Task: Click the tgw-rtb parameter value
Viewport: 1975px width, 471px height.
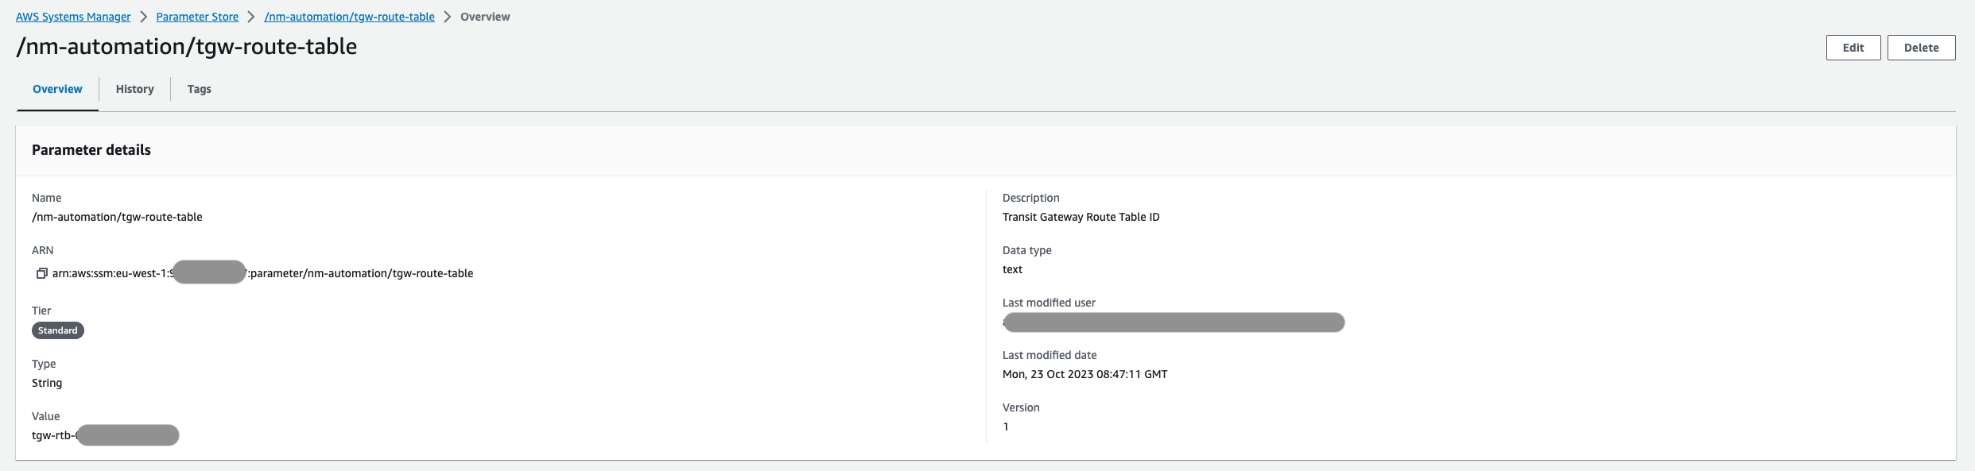Action: (x=105, y=435)
